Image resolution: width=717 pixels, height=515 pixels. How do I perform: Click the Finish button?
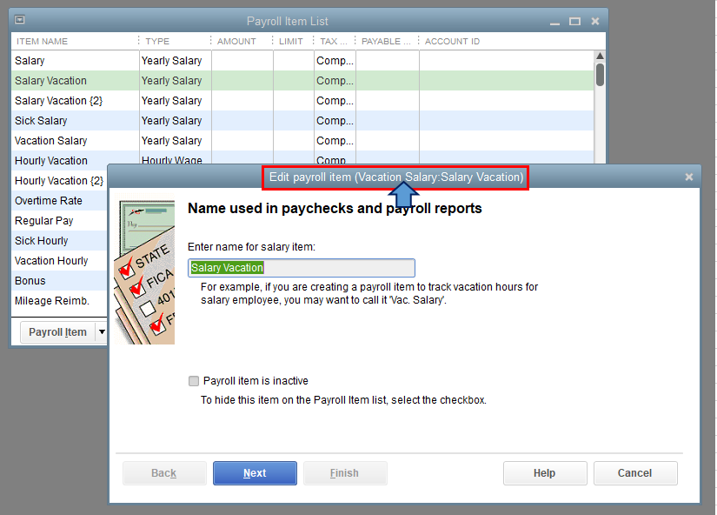click(x=345, y=473)
